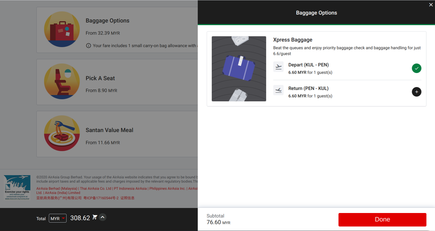Open the Baggage Options suitcase icon
Screen dimensions: 435x231
pyautogui.click(x=62, y=29)
